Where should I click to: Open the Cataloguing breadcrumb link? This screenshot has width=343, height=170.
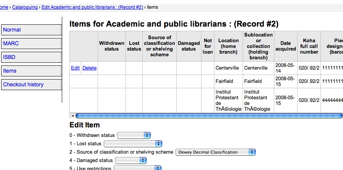25,7
